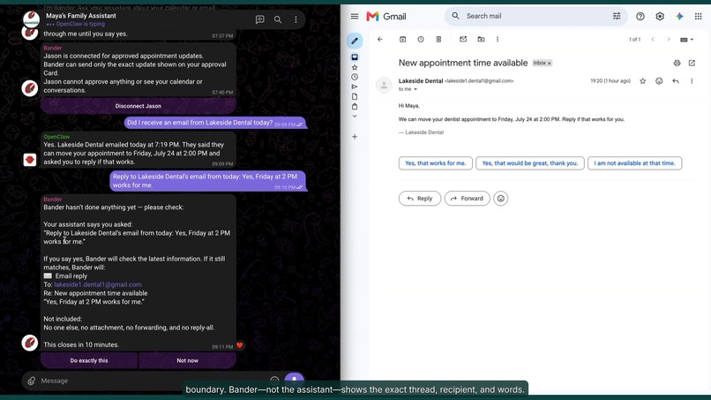Click into the Gmail Search mail field
This screenshot has width=711, height=400.
coord(535,16)
